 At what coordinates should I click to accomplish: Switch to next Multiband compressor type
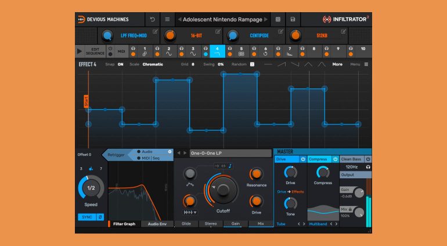[336, 224]
